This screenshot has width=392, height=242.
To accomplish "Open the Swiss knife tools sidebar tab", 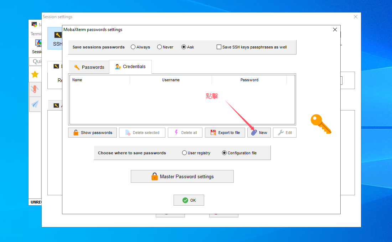I will tap(35, 89).
